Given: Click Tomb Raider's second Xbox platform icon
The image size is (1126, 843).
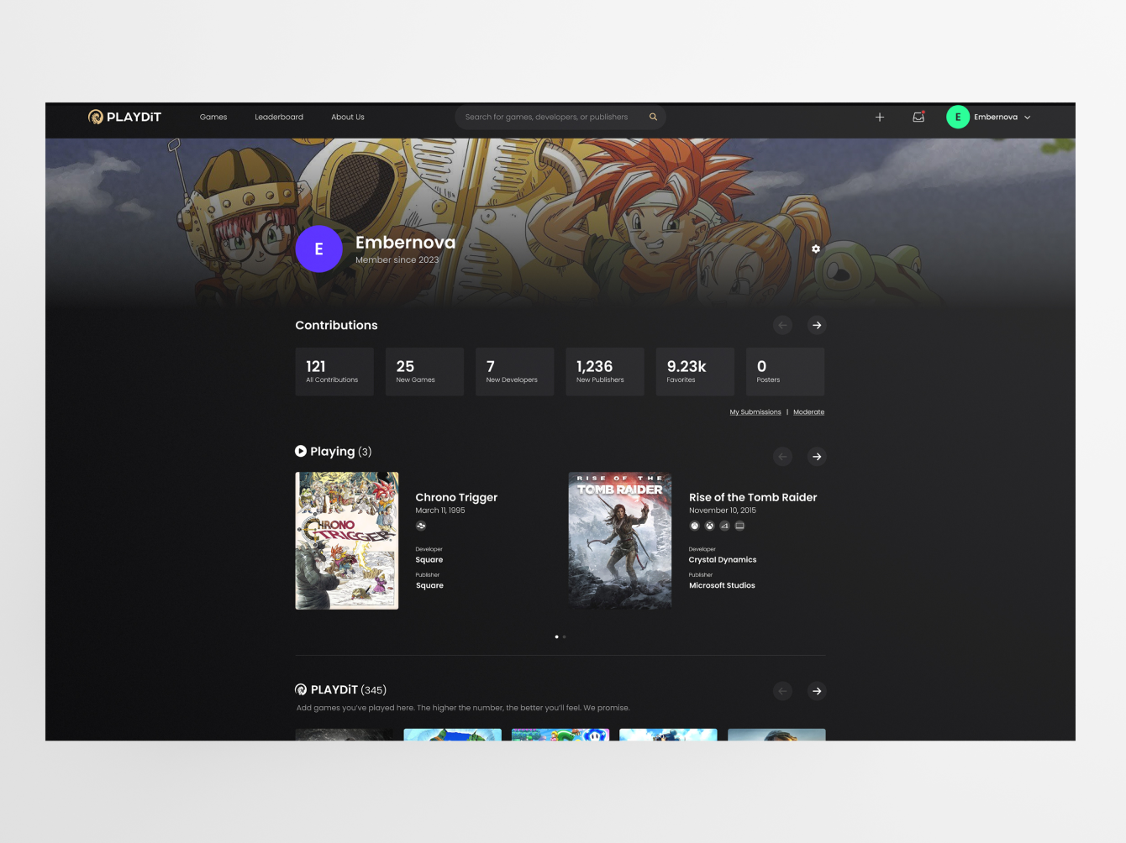Looking at the screenshot, I should 710,526.
